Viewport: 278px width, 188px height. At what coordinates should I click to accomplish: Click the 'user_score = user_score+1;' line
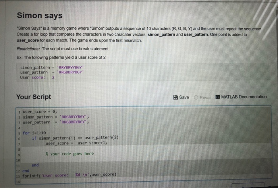[x=76, y=143]
